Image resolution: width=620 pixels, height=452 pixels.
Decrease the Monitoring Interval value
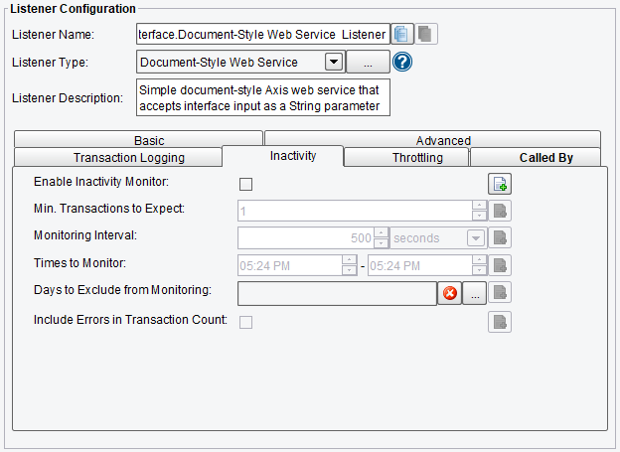coord(382,242)
